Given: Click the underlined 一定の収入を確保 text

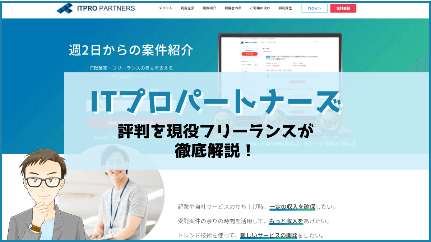Looking at the screenshot, I should [292, 207].
